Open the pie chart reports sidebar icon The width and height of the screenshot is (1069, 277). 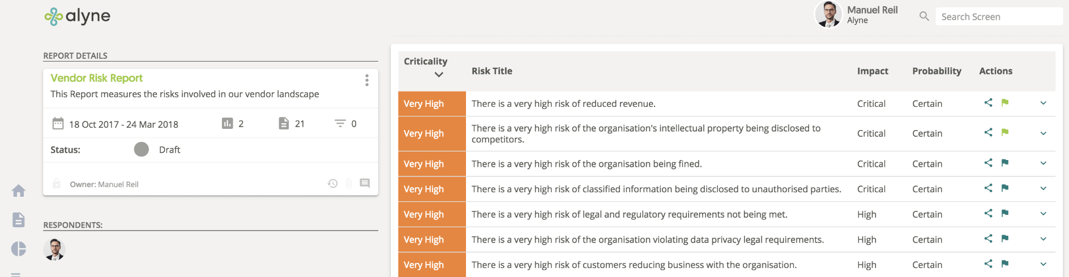(x=19, y=249)
